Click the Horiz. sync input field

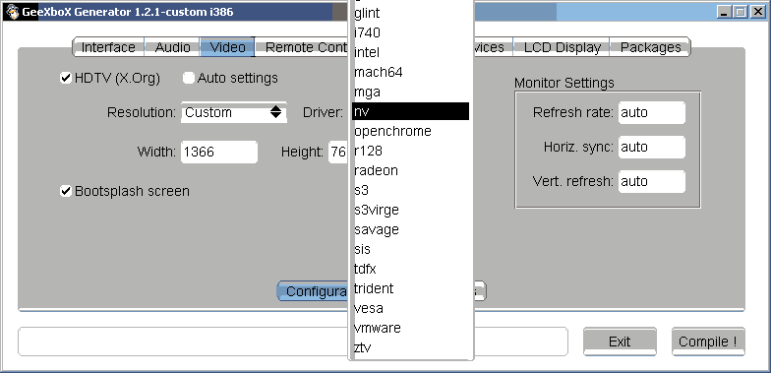point(651,148)
